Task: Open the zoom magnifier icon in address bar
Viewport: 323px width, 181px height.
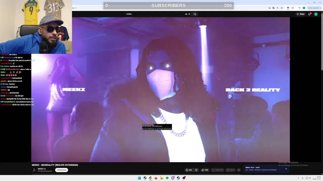Action: pyautogui.click(x=278, y=8)
